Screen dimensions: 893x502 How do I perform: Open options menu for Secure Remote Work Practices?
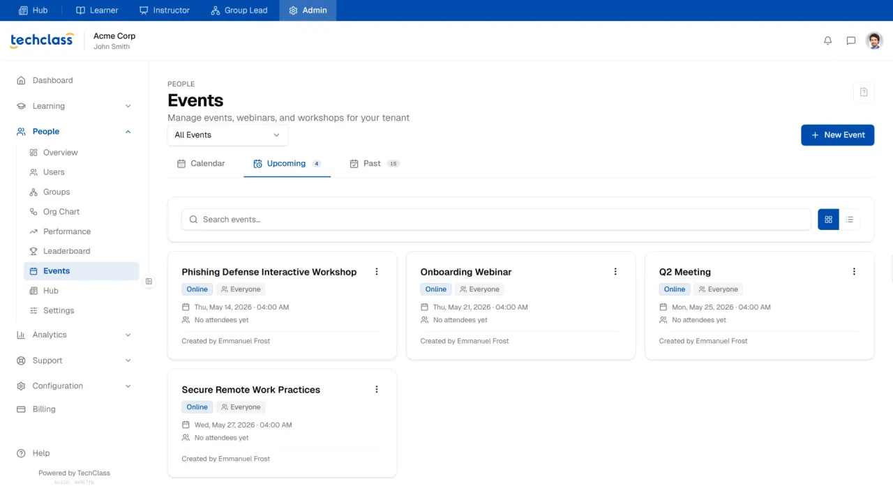click(377, 390)
